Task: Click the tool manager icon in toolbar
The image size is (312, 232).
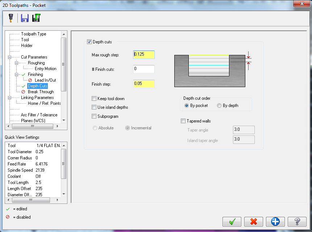Action: tap(11, 18)
